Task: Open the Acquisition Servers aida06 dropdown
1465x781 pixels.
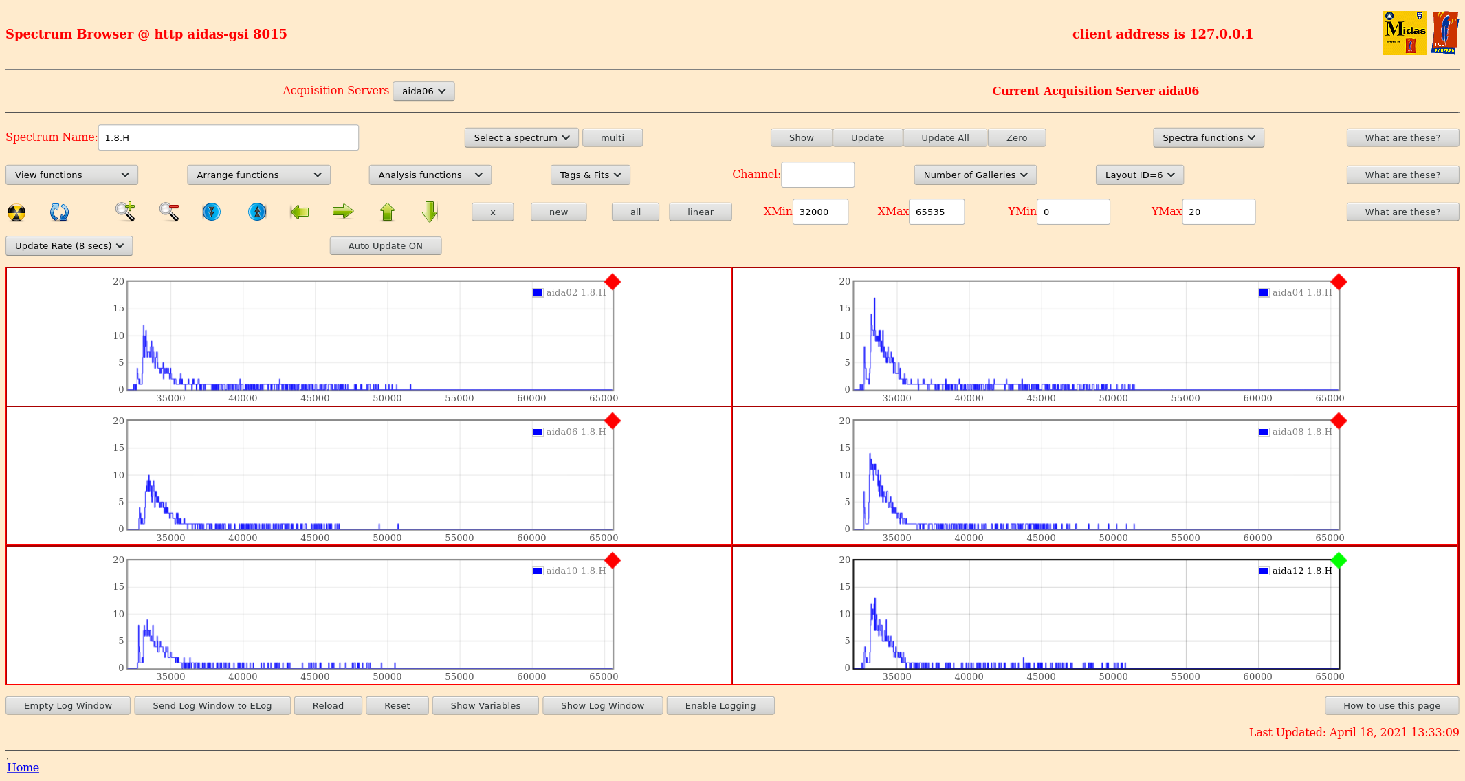Action: pos(423,91)
